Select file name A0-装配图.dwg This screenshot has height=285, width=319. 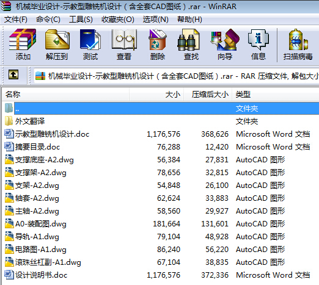(x=41, y=224)
